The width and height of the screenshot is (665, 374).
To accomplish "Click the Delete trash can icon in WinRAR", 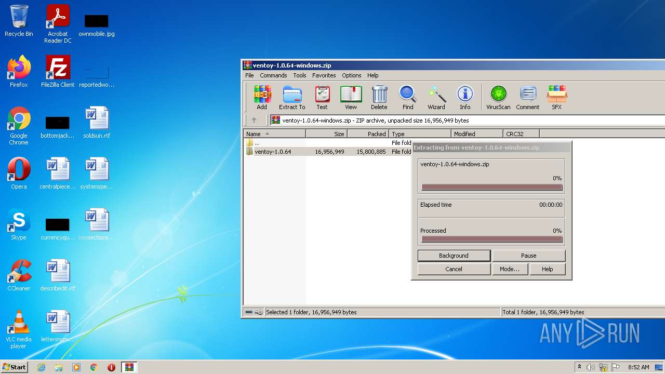I will pos(379,98).
